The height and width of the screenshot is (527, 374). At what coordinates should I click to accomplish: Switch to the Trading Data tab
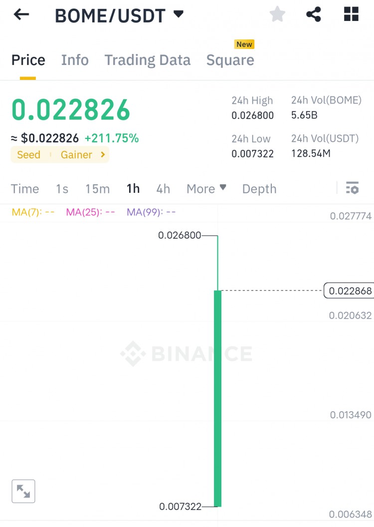[148, 60]
